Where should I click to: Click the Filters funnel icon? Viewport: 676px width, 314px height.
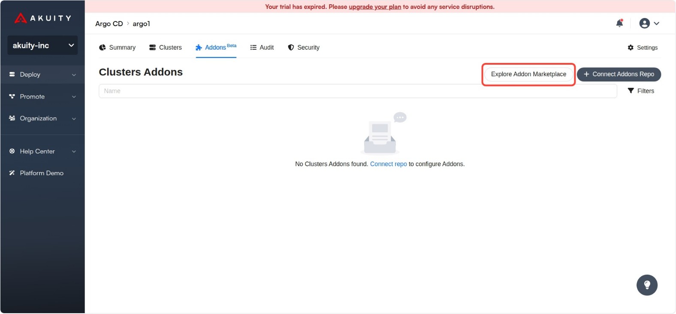631,91
